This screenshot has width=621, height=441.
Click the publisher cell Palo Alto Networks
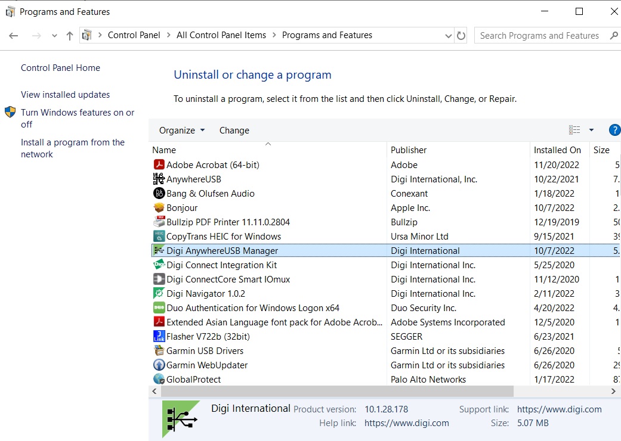[428, 379]
